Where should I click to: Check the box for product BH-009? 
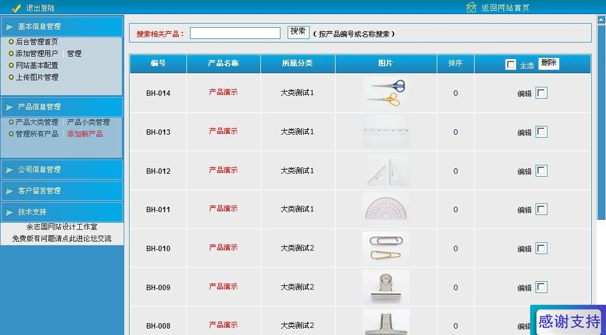click(541, 287)
